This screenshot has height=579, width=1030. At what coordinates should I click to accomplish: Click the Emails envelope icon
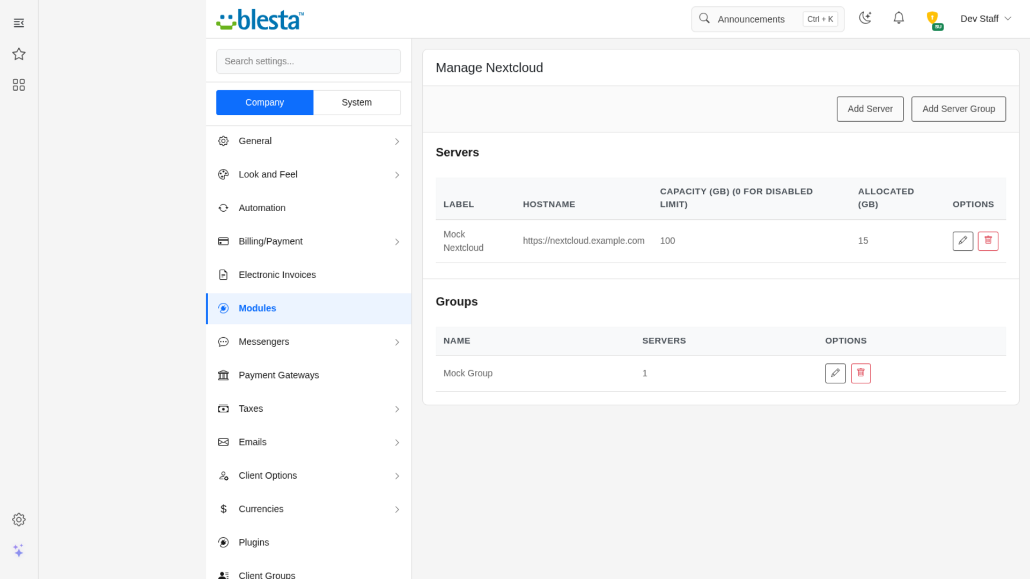pyautogui.click(x=224, y=442)
